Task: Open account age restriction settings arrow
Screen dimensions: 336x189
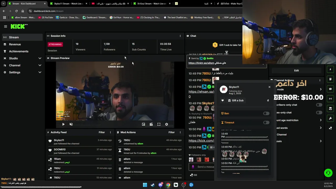Action: [x=321, y=120]
